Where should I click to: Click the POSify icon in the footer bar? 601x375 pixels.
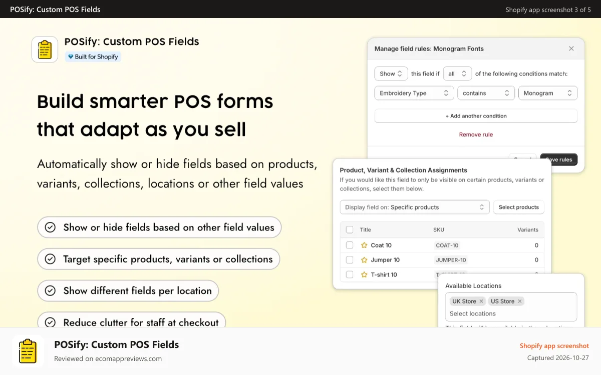(28, 351)
